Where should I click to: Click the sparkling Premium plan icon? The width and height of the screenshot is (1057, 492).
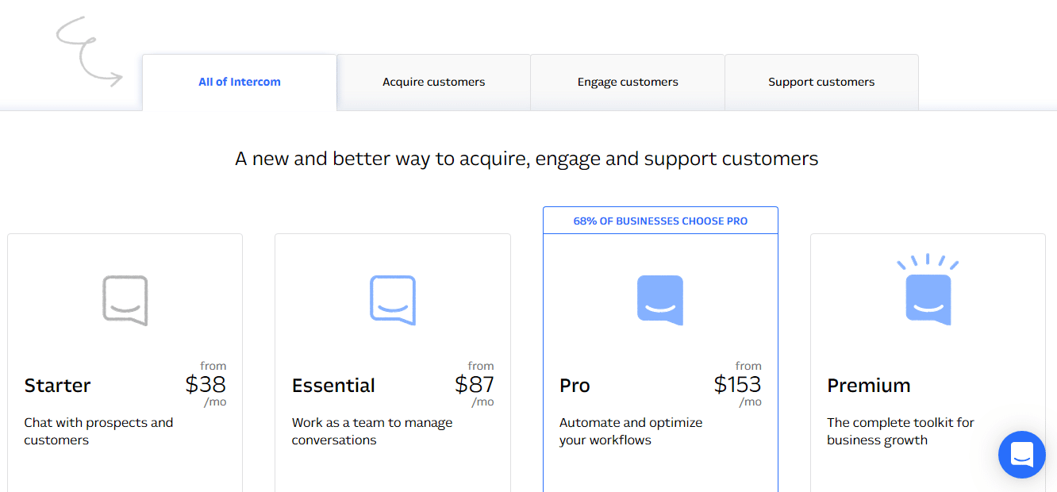(x=928, y=290)
